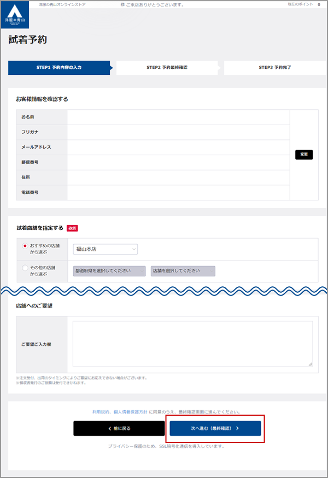Click into the ご要望ご入力欄 text area
This screenshot has height=478, width=328.
pos(192,343)
